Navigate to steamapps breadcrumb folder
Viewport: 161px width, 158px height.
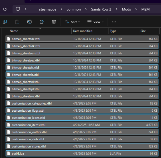(x=48, y=9)
